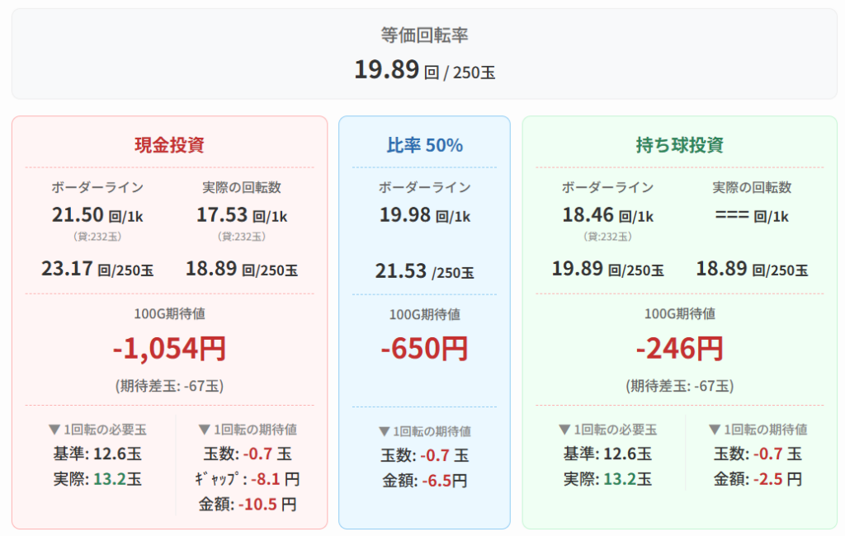Click the === 回/1k placeholder value

click(x=752, y=216)
